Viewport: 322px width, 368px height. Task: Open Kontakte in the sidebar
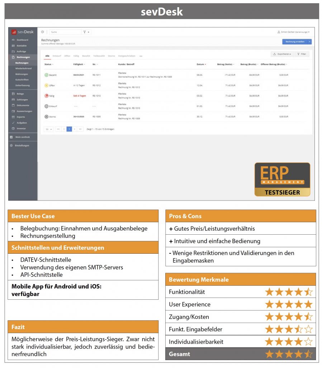click(22, 46)
